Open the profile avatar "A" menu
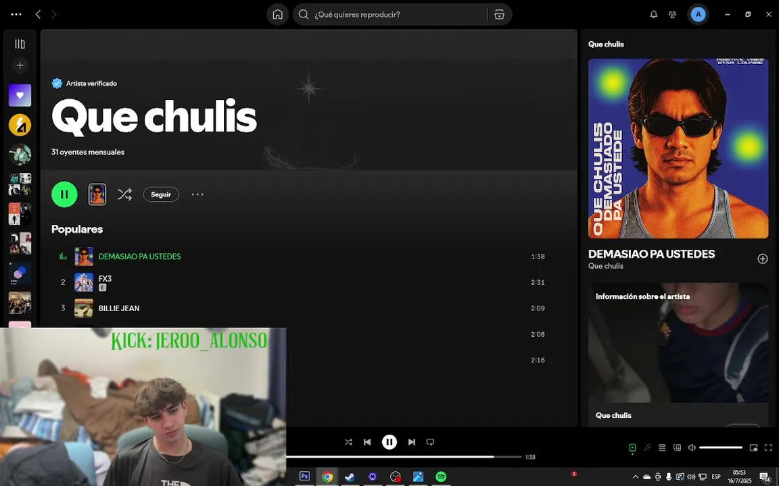This screenshot has width=779, height=486. pyautogui.click(x=698, y=14)
